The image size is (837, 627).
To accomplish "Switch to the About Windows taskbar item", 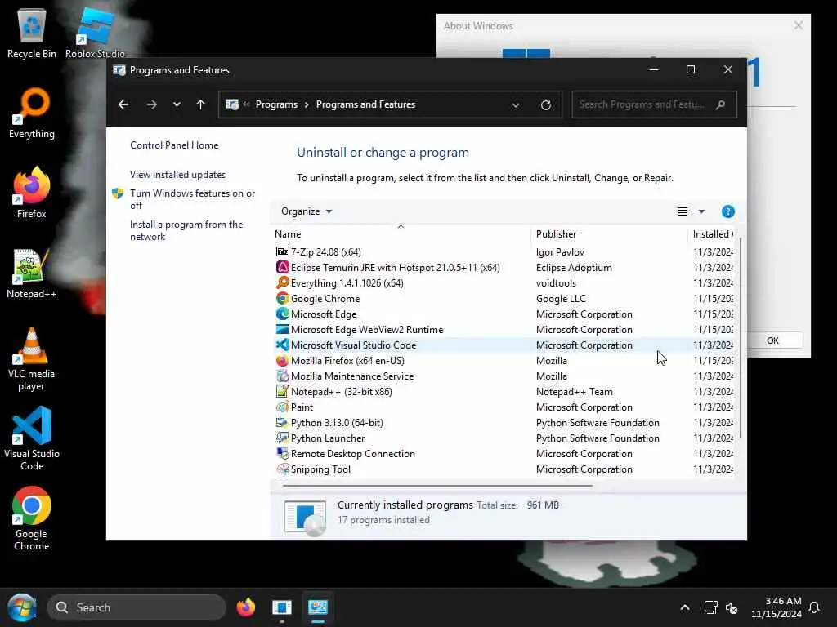I will [x=281, y=607].
